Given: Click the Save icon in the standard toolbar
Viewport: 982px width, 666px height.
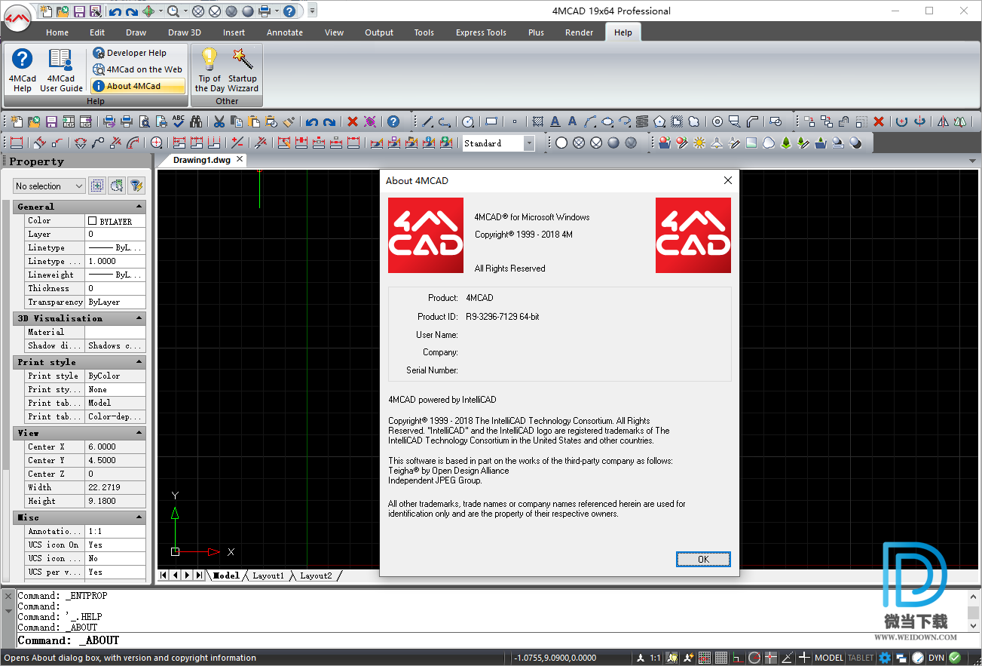Looking at the screenshot, I should pyautogui.click(x=50, y=121).
